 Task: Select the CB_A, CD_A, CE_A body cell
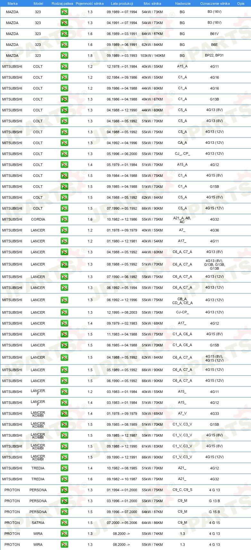click(x=182, y=301)
